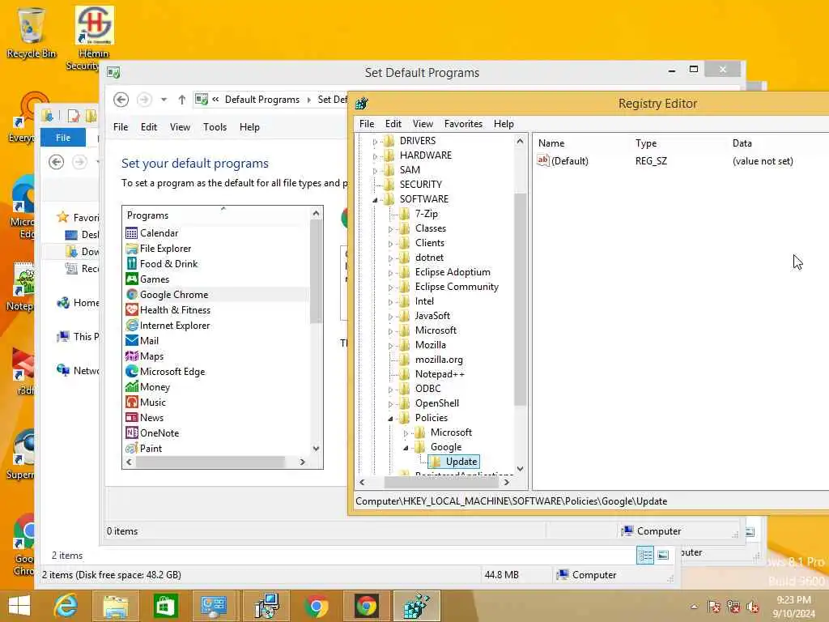This screenshot has width=829, height=622.
Task: Open View menu in Registry Editor
Action: click(x=423, y=124)
